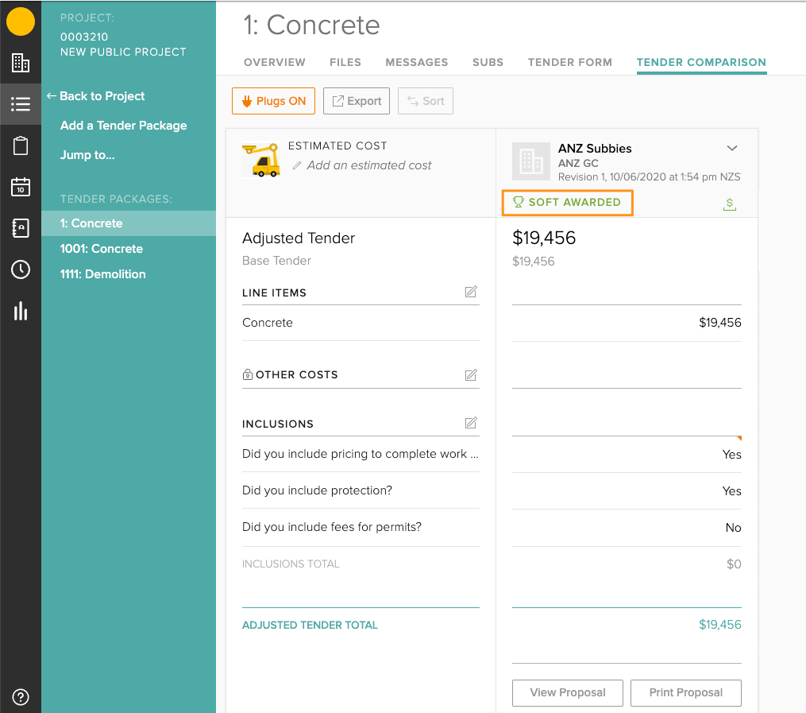Viewport: 806px width, 713px height.
Task: Select the list view icon in sidebar
Action: (x=21, y=104)
